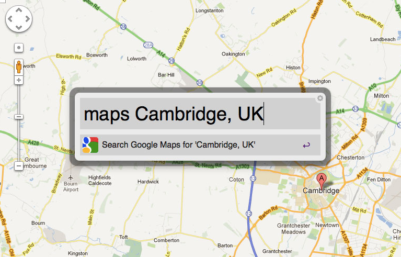Click the junction 28 road marker

[123, 27]
